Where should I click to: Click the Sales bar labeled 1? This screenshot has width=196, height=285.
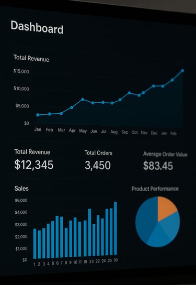click(35, 244)
